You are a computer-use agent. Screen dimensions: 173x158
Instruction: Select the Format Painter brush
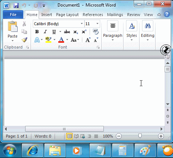coord(24,40)
